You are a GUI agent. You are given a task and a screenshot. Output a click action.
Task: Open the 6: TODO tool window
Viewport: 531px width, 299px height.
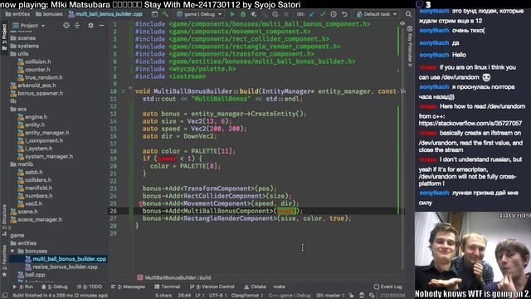tap(90, 287)
